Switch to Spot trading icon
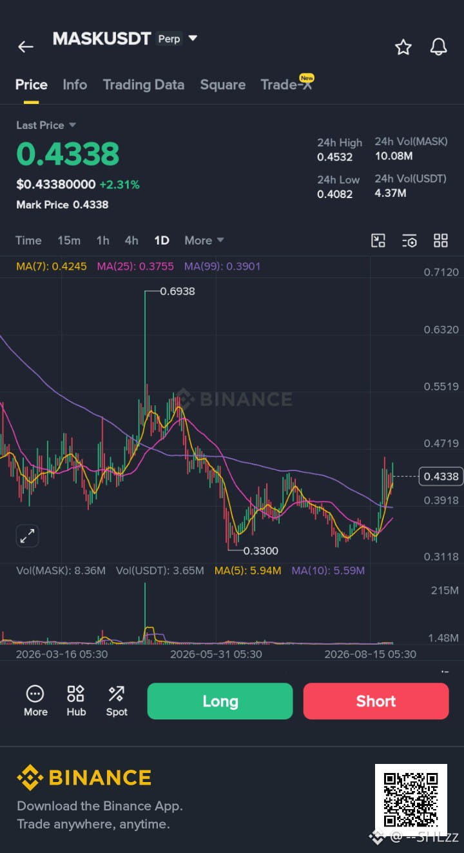The height and width of the screenshot is (853, 464). click(117, 701)
